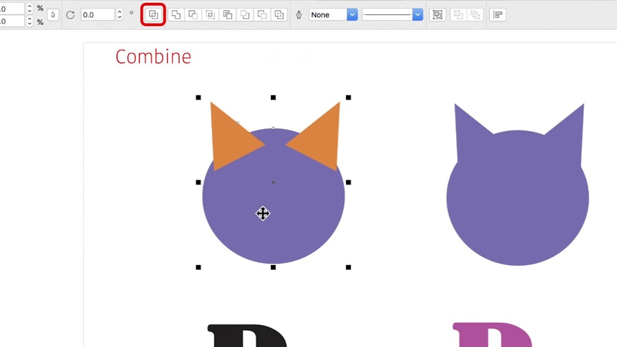The height and width of the screenshot is (347, 617).
Task: Select the Intersect shaping icon
Action: coord(210,15)
